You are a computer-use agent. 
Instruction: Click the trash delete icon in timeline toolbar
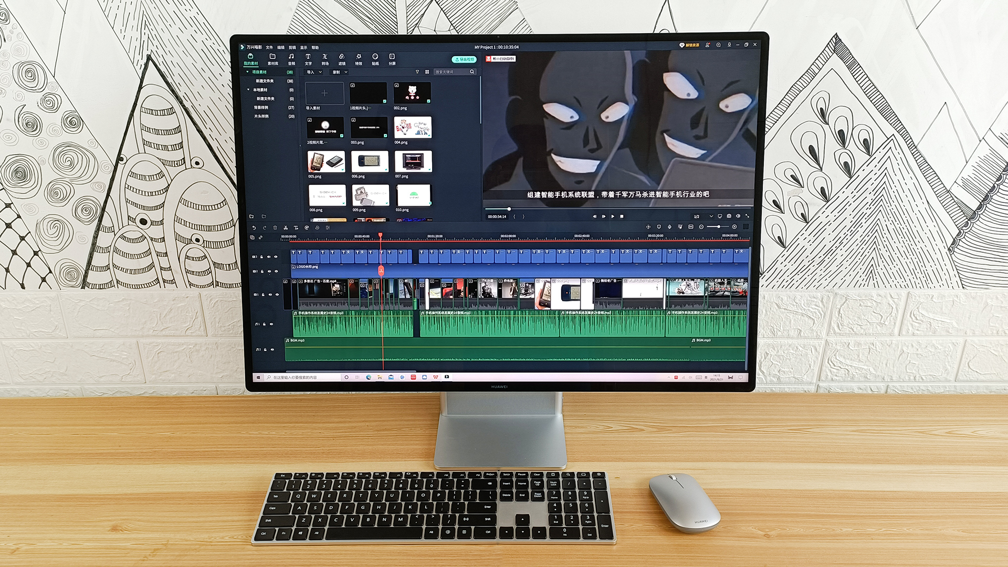(275, 228)
